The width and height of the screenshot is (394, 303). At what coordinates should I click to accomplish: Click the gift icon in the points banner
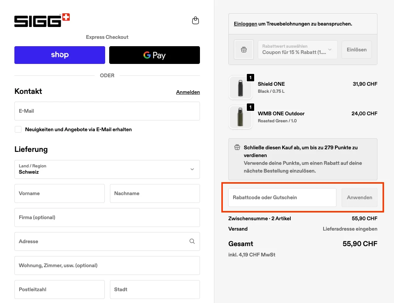[x=237, y=147]
